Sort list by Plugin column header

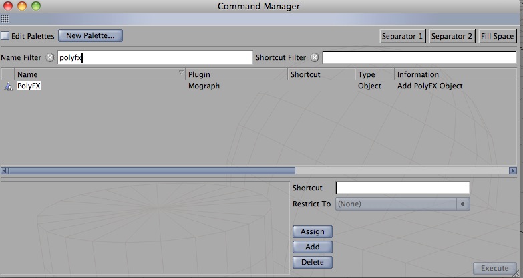(235, 74)
